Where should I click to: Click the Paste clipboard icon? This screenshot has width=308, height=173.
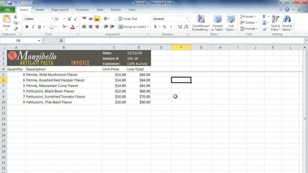point(7,19)
